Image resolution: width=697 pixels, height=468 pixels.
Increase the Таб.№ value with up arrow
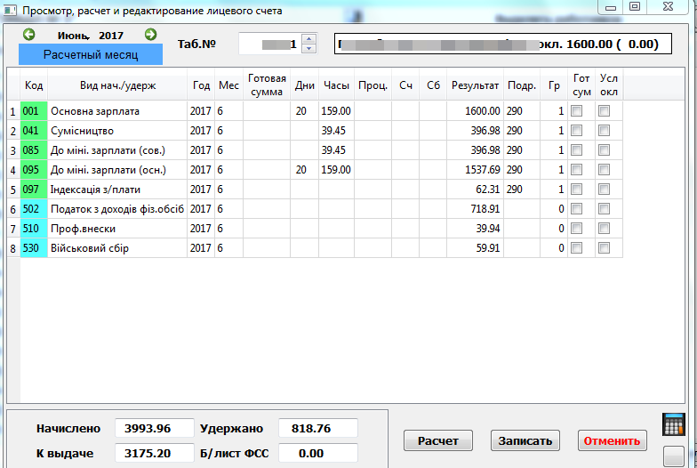(308, 39)
